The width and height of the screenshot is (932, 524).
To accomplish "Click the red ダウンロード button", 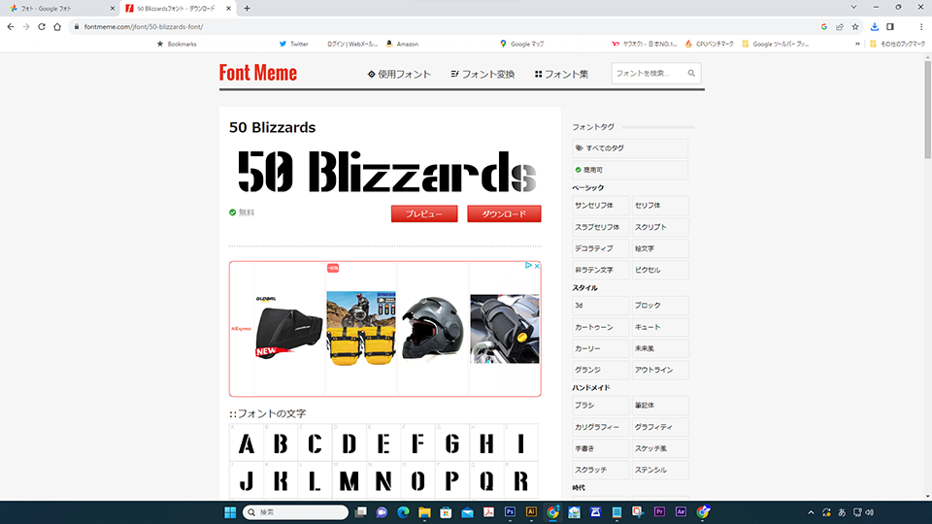I will click(504, 213).
